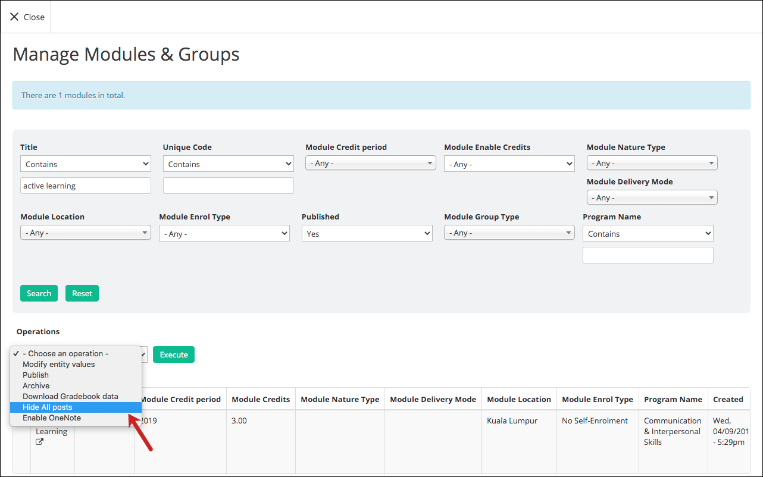Click the 'Created' column header

pos(728,399)
